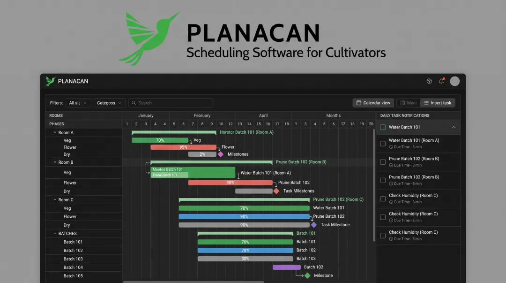Collapse the Room A tree group
The height and width of the screenshot is (283, 506).
pos(55,133)
